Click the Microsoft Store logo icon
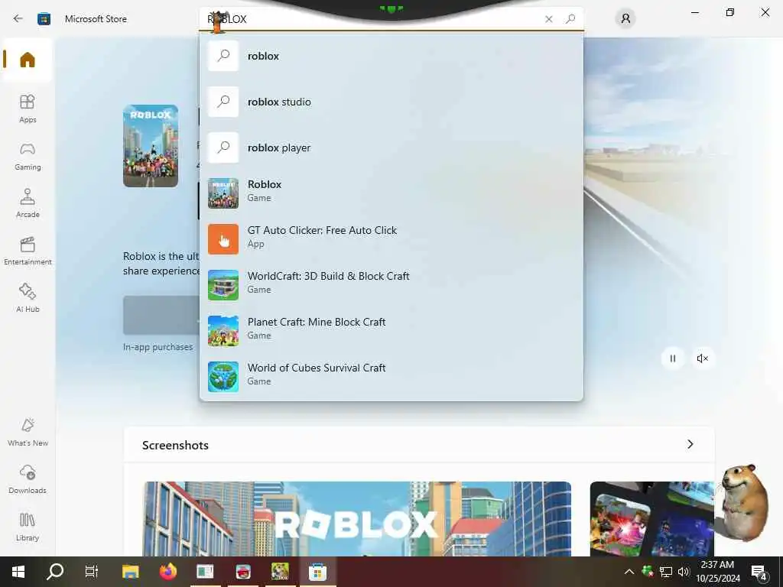Viewport: 783px width, 587px height. tap(44, 19)
